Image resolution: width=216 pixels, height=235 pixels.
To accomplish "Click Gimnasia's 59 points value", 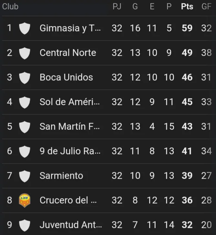I will pyautogui.click(x=187, y=28).
